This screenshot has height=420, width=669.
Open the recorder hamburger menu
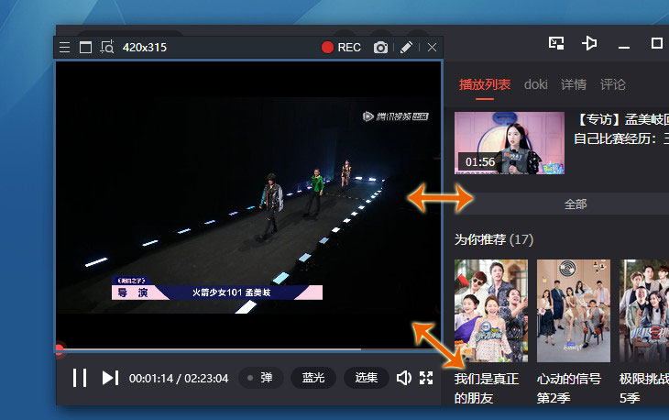64,47
